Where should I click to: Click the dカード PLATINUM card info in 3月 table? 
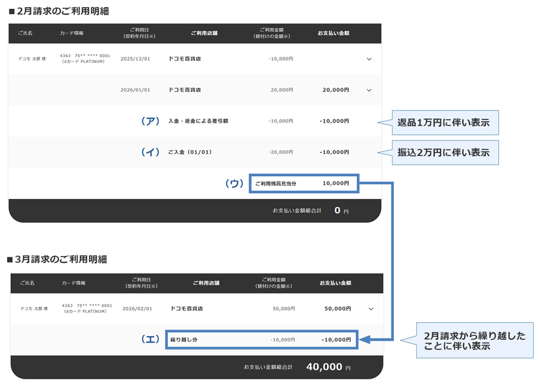85,311
